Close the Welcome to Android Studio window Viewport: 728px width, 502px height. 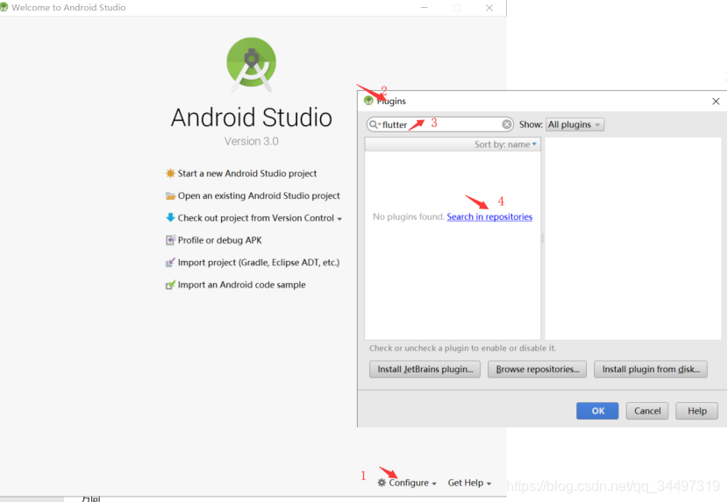click(489, 8)
